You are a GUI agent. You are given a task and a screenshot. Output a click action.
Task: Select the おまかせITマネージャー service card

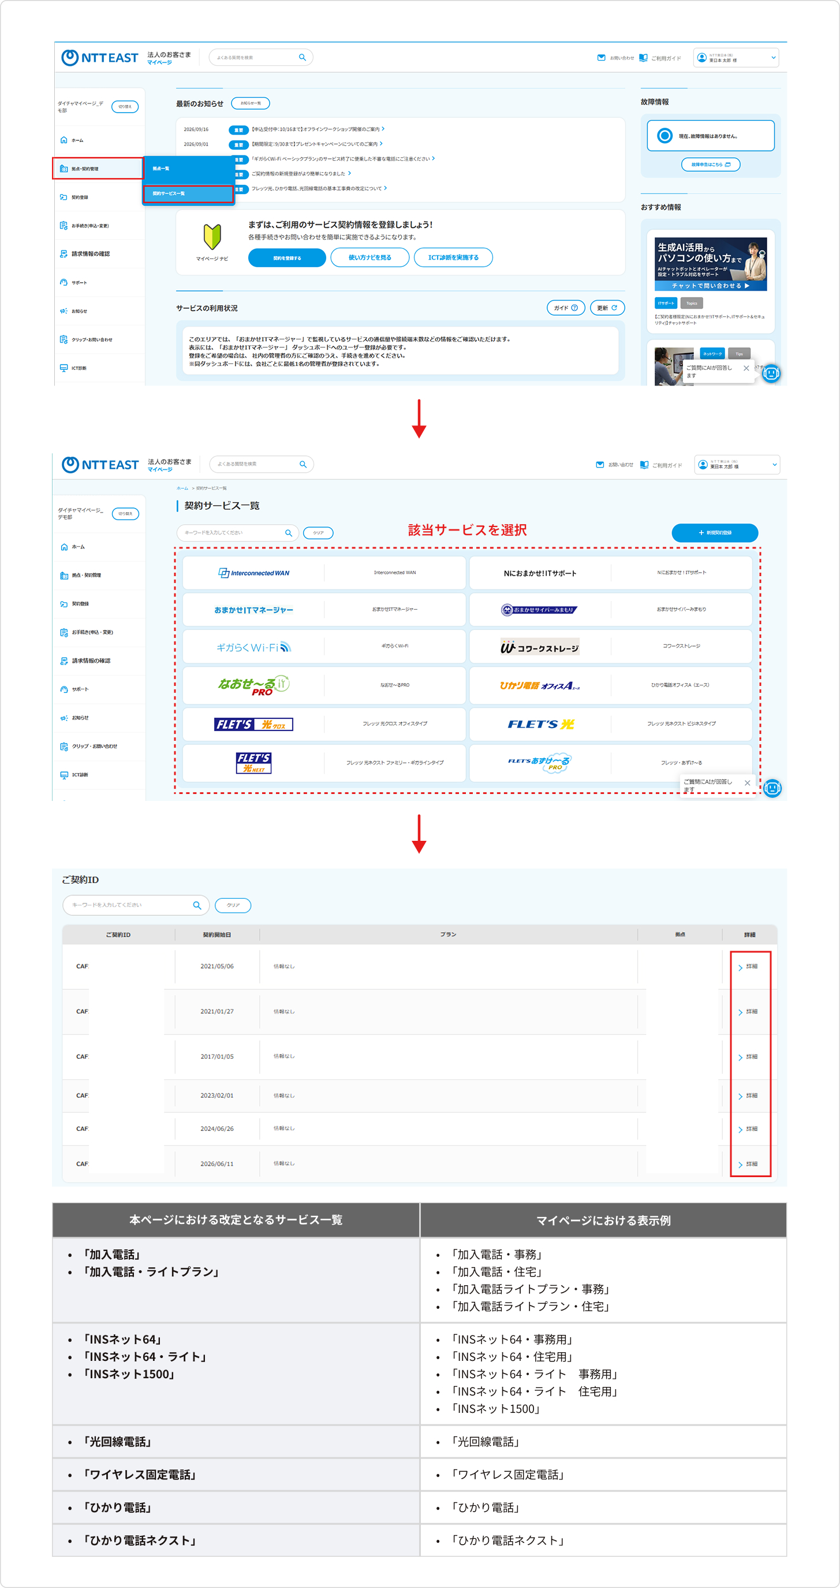324,609
